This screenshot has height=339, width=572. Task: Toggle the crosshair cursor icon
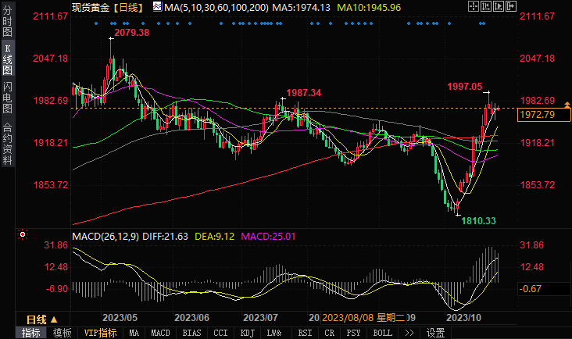tap(473, 6)
